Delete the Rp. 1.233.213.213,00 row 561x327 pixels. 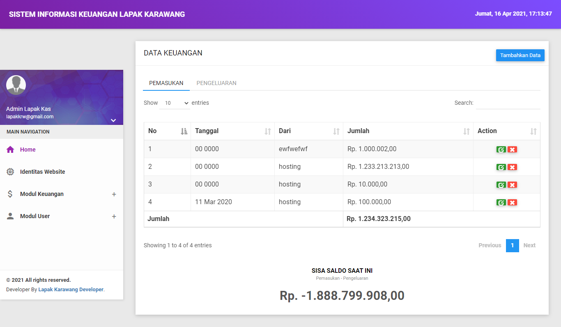pyautogui.click(x=512, y=167)
